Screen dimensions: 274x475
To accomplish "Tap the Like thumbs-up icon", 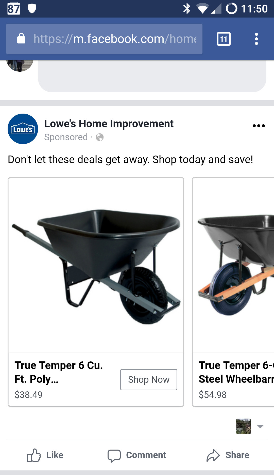I will pos(34,455).
